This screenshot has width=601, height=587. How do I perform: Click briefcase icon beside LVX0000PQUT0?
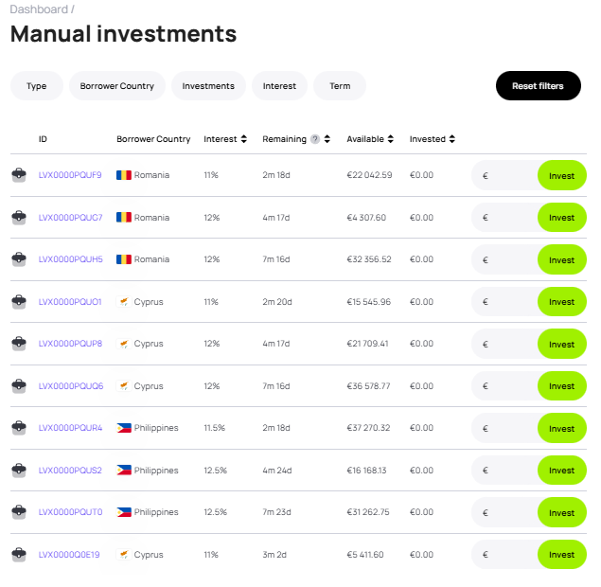point(18,512)
